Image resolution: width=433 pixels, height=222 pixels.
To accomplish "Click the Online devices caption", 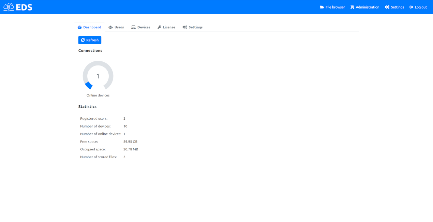I will [98, 95].
